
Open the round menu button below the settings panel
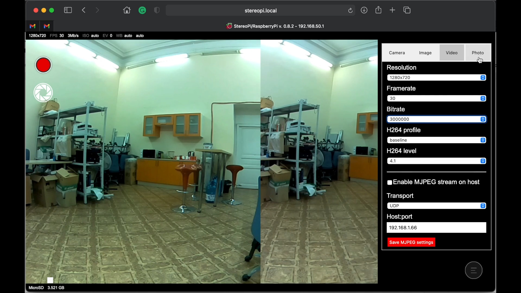(474, 270)
